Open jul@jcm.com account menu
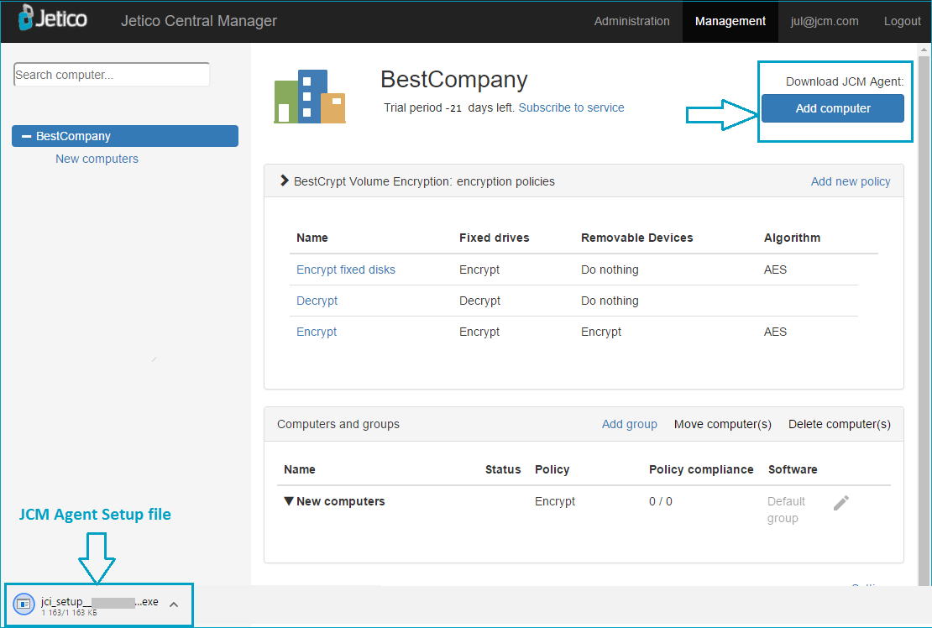Viewport: 932px width, 628px height. pos(824,21)
